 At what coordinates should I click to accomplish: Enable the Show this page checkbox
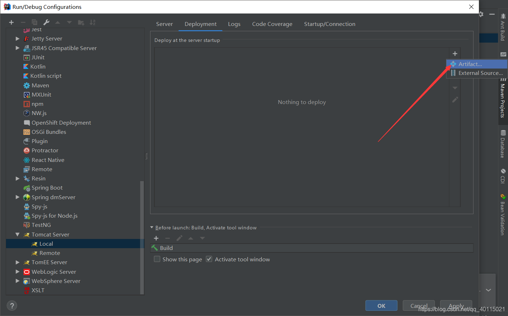pos(157,259)
